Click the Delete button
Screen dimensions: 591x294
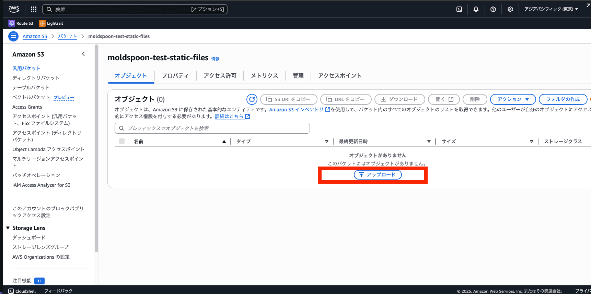(475, 99)
